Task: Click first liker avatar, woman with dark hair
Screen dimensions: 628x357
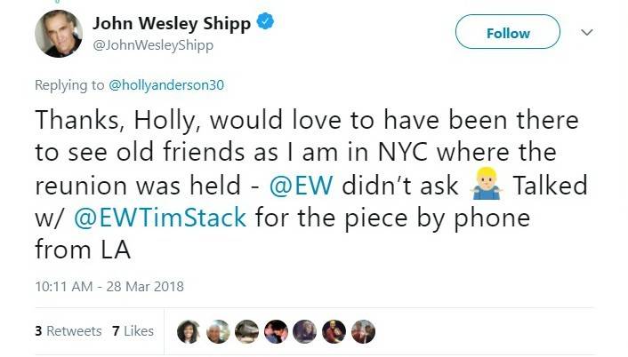Action: [189, 331]
